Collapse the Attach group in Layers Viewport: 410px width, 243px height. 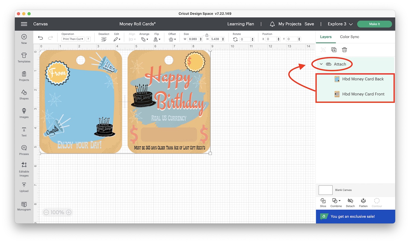(x=321, y=64)
